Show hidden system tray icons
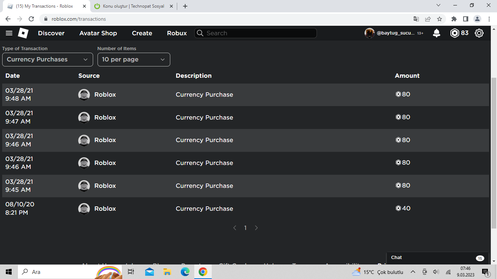 (413, 272)
